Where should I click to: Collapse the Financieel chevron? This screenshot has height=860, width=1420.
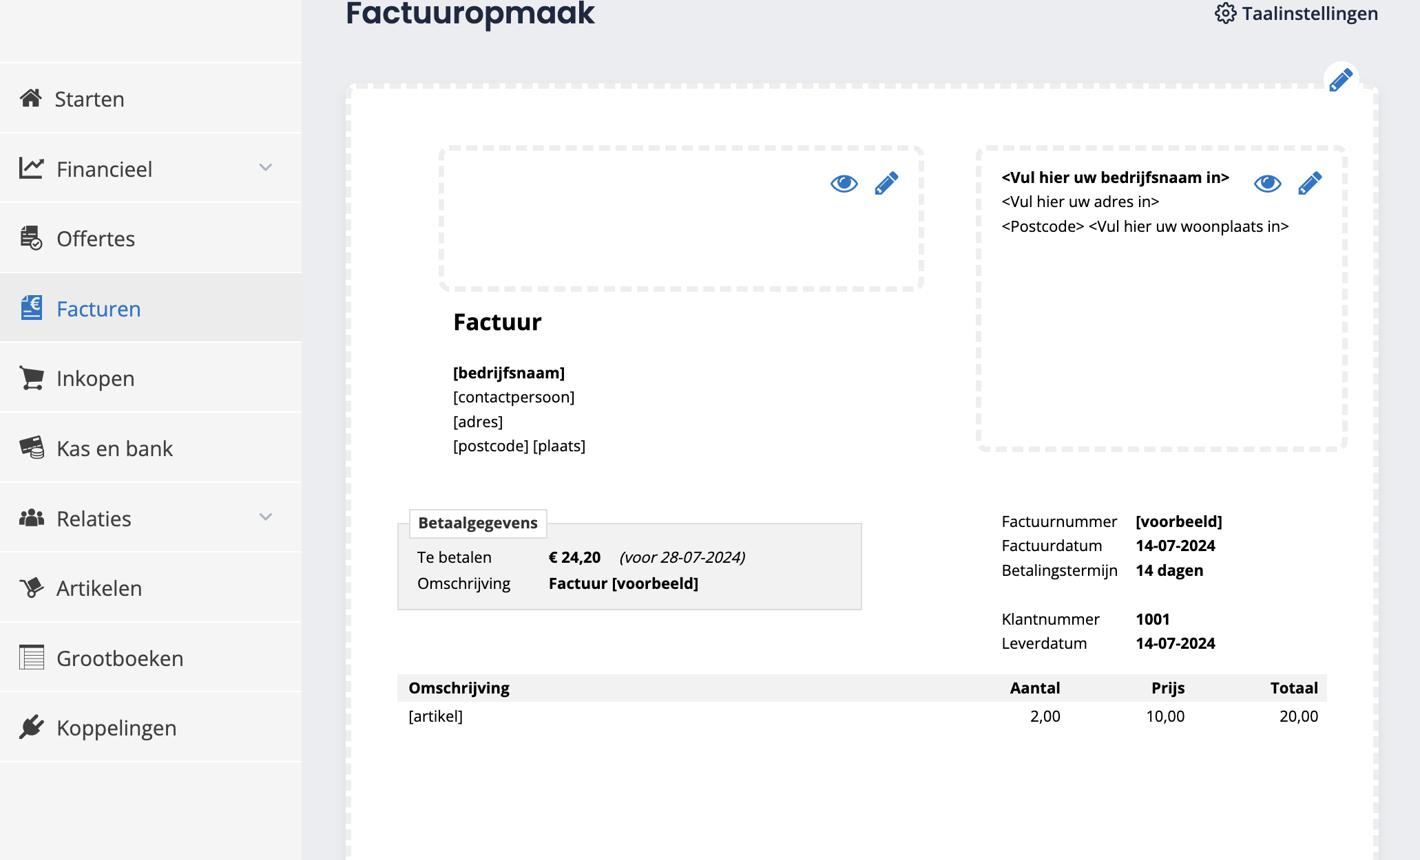click(x=266, y=168)
